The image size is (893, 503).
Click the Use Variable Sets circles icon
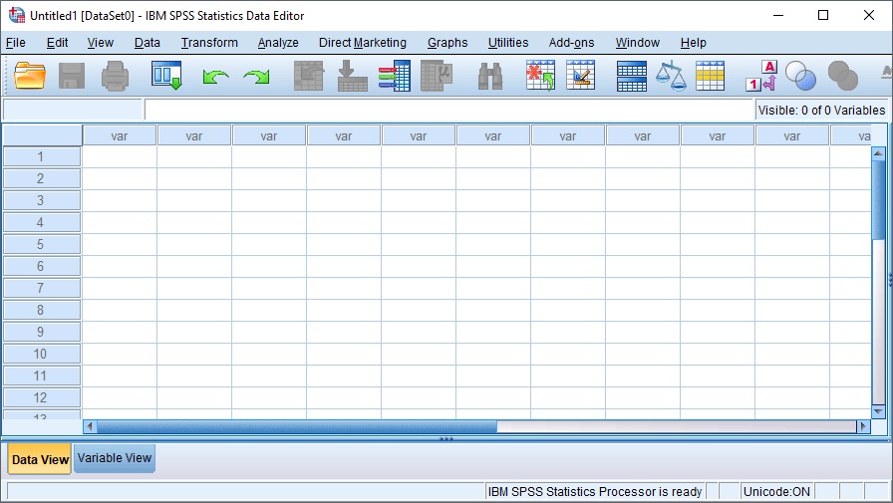[800, 76]
